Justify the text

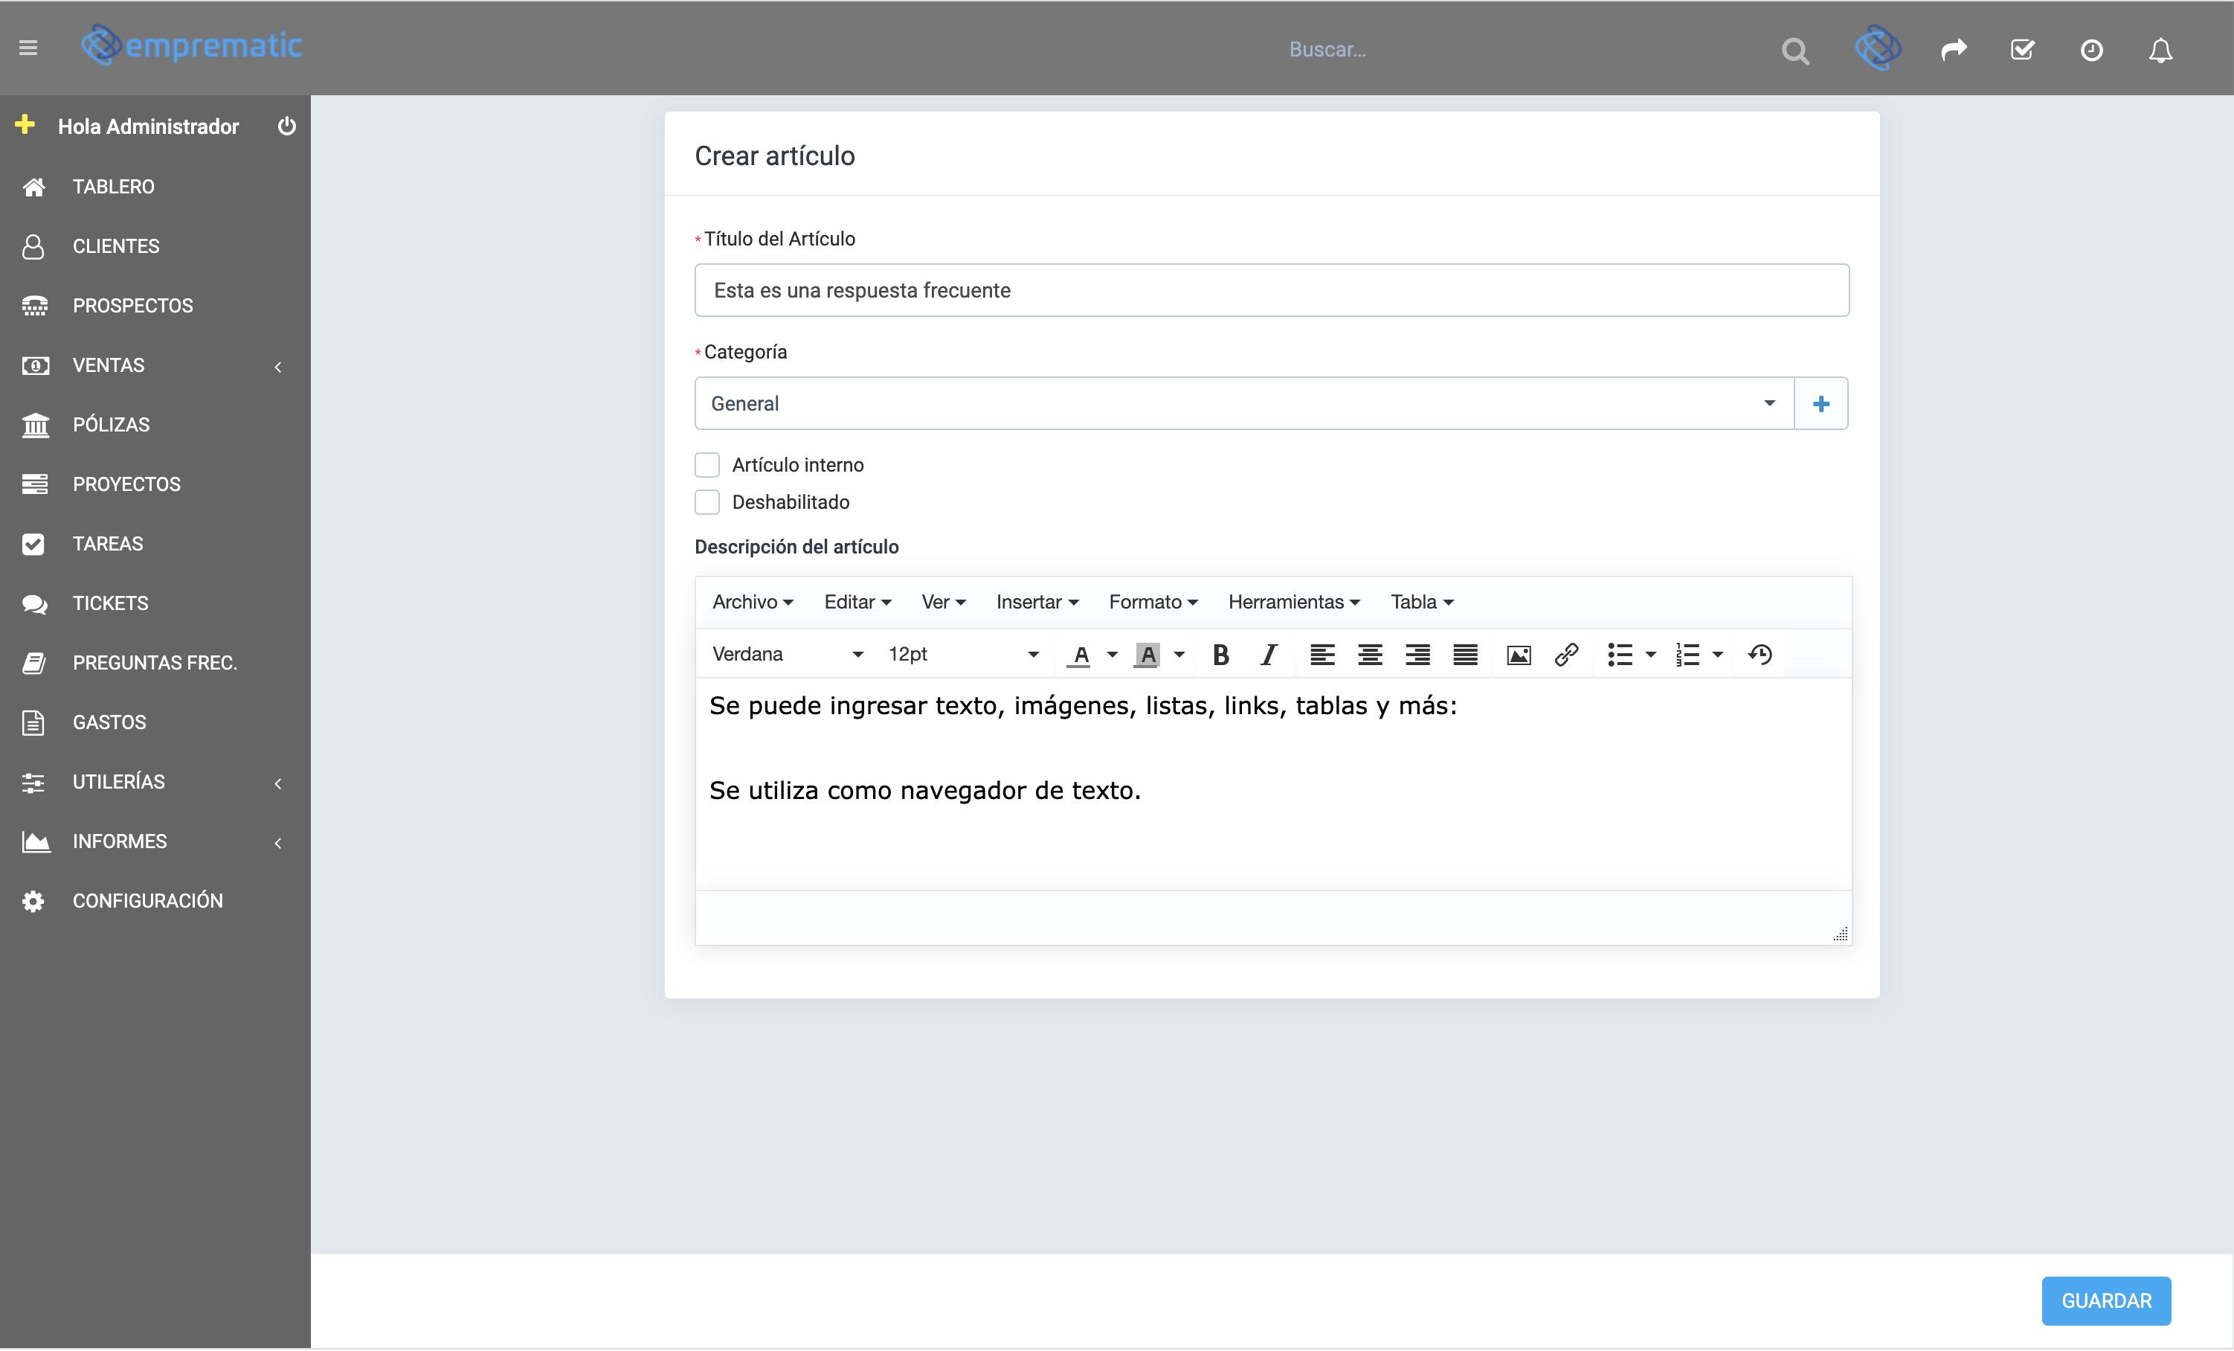pyautogui.click(x=1465, y=655)
